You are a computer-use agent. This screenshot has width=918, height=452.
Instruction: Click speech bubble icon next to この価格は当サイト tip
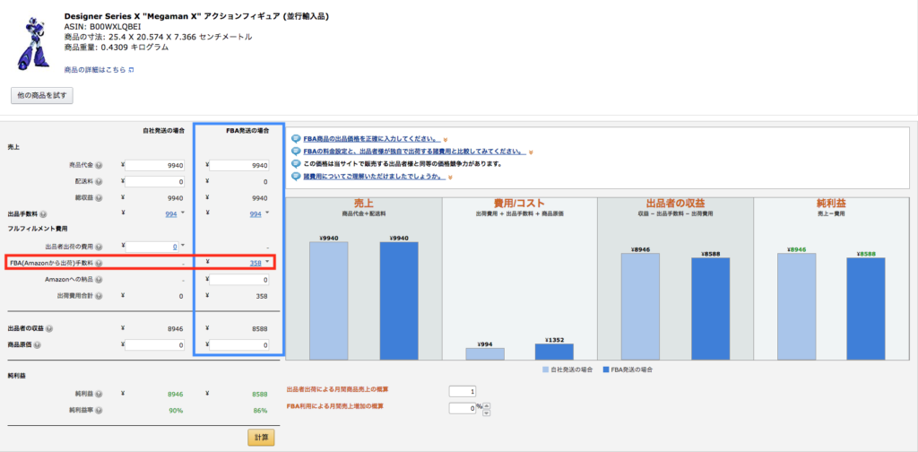click(296, 164)
